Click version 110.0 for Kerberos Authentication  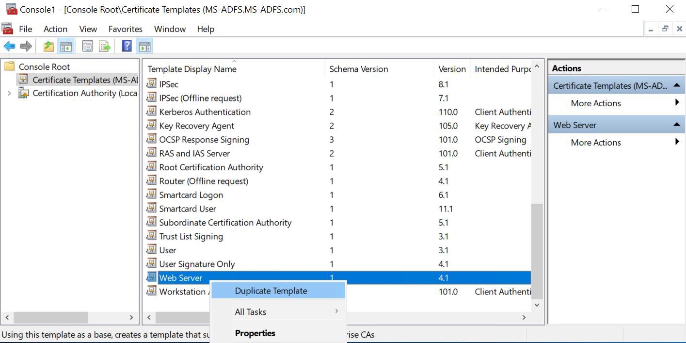(448, 112)
